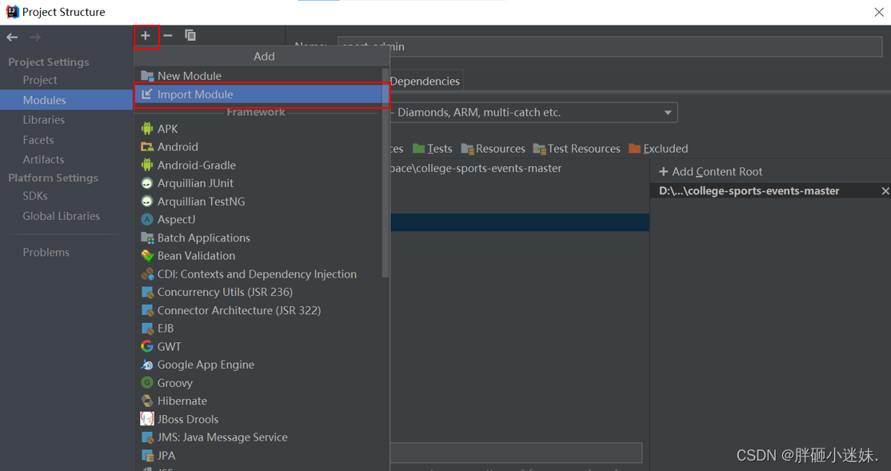The height and width of the screenshot is (471, 891).
Task: Select Groovy framework
Action: tap(262, 383)
